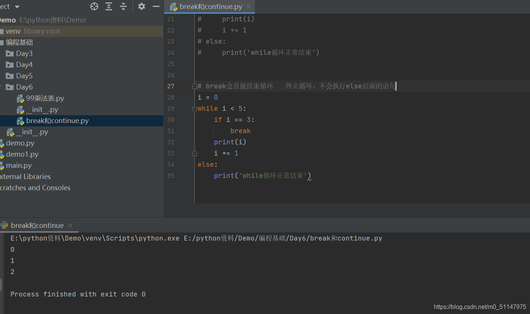Click Python file icon of break和continue.py in tree
Viewport: 530px width, 314px height.
(20, 121)
